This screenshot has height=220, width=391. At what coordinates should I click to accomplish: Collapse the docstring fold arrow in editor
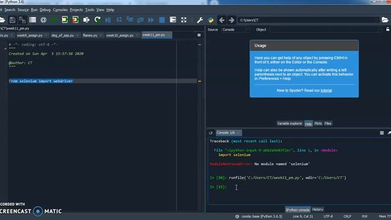(5, 49)
